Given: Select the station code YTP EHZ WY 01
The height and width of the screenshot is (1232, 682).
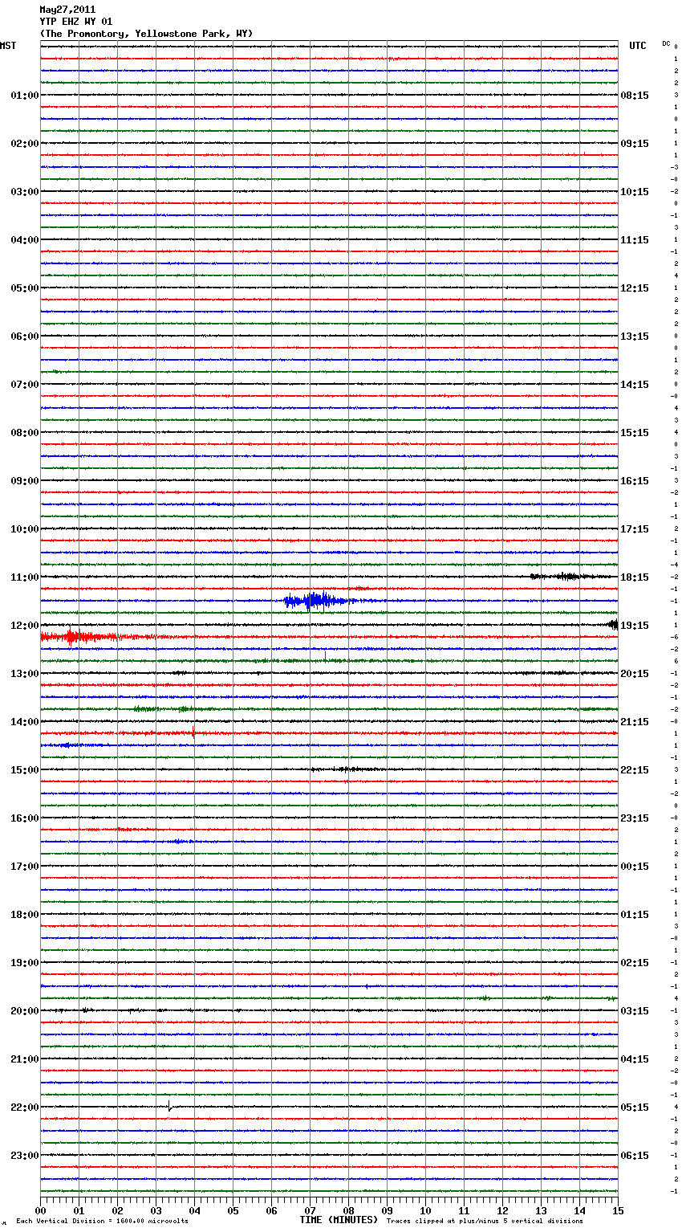Looking at the screenshot, I should [x=76, y=22].
